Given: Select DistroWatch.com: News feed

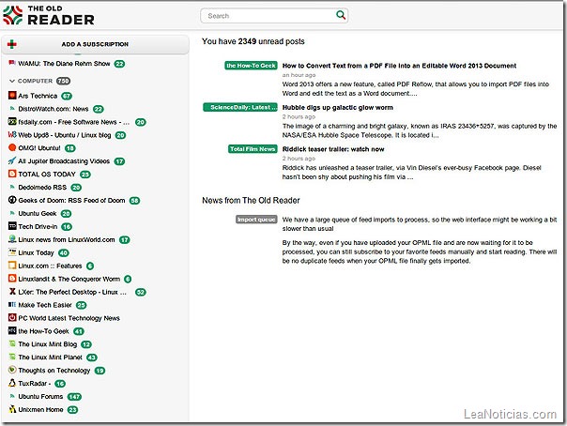Looking at the screenshot, I should click(54, 109).
